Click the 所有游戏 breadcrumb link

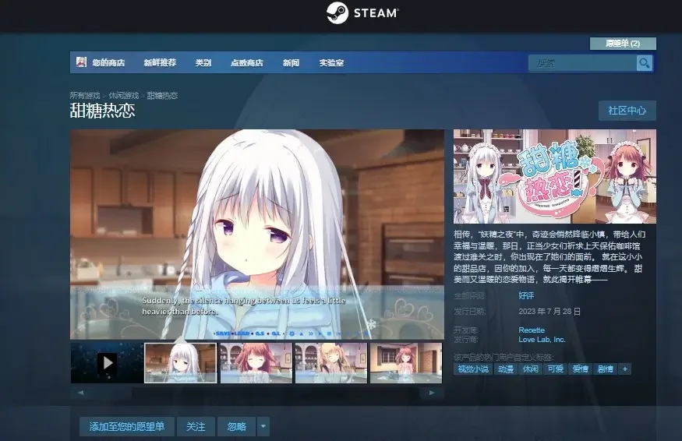[x=85, y=95]
